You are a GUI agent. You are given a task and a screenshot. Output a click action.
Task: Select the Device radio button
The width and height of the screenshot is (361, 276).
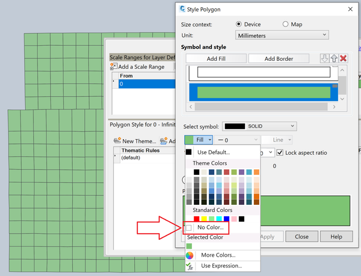point(239,24)
